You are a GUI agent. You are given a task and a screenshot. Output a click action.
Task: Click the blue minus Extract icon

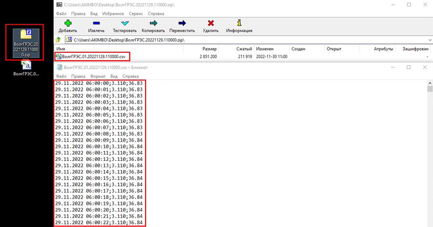96,23
